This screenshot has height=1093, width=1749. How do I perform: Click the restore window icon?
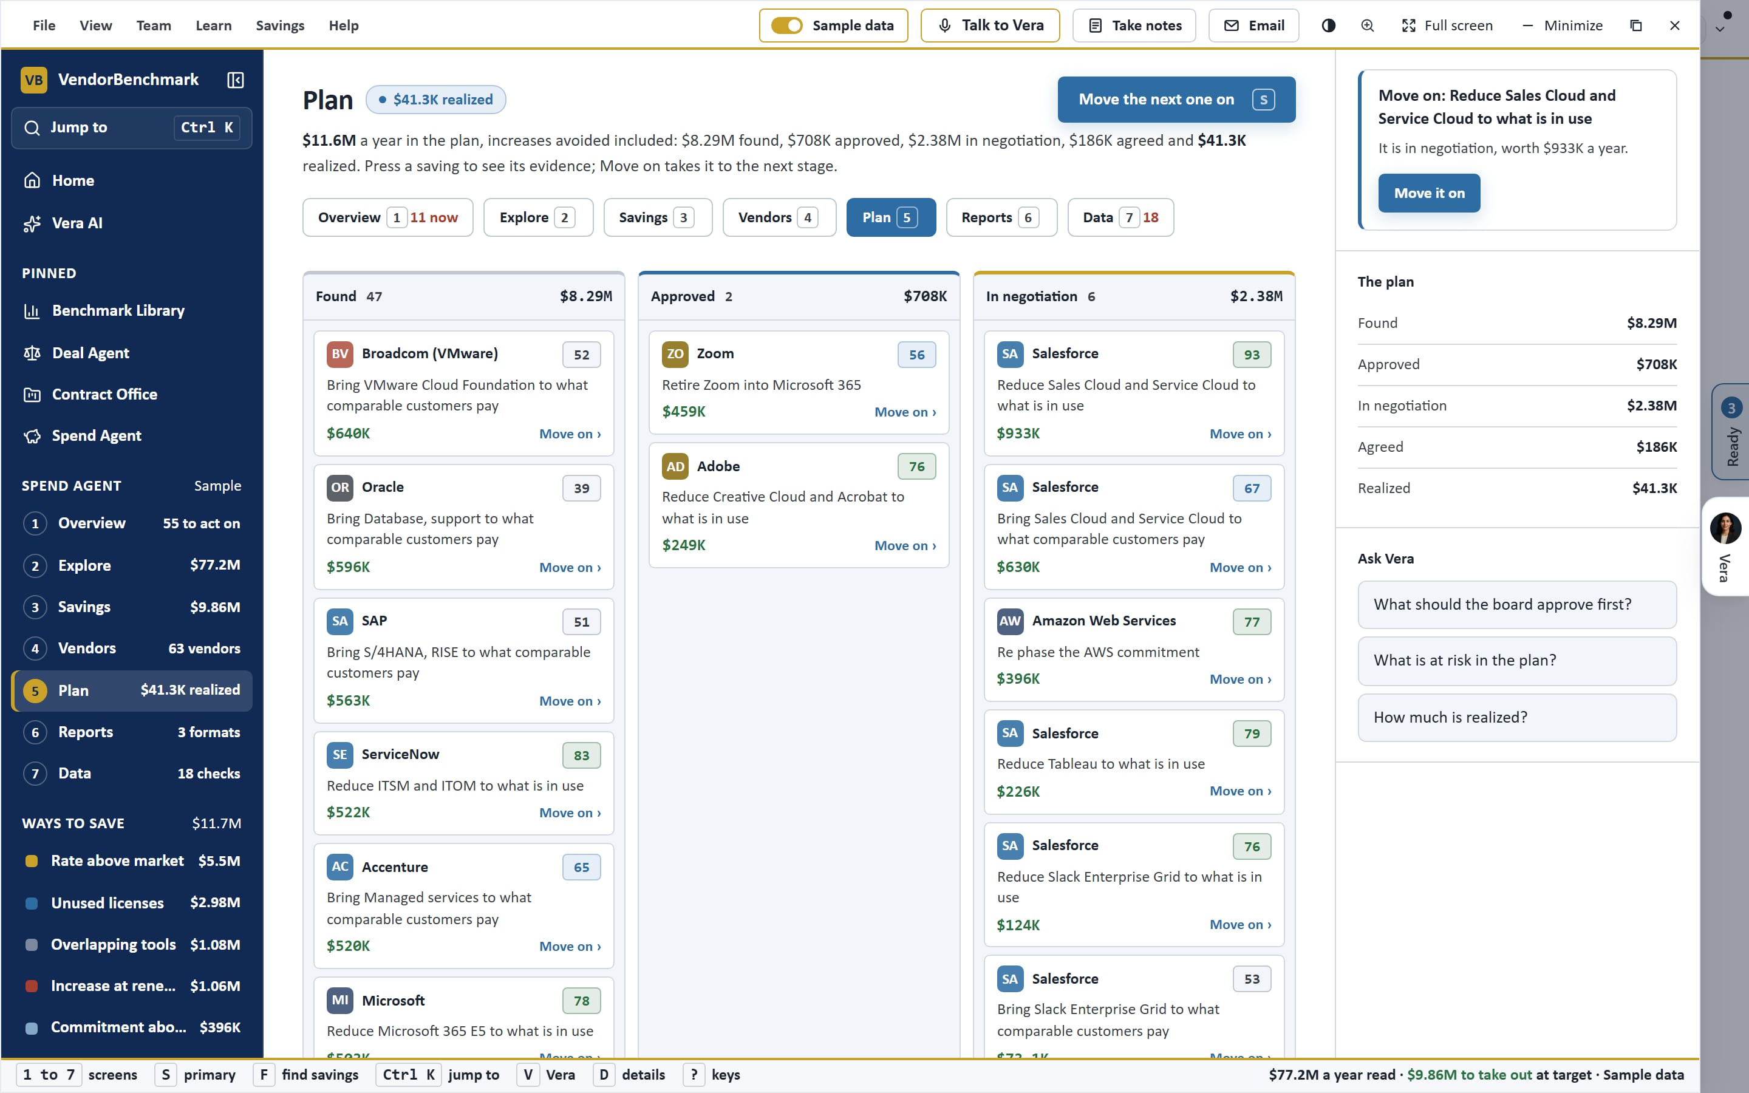tap(1636, 26)
